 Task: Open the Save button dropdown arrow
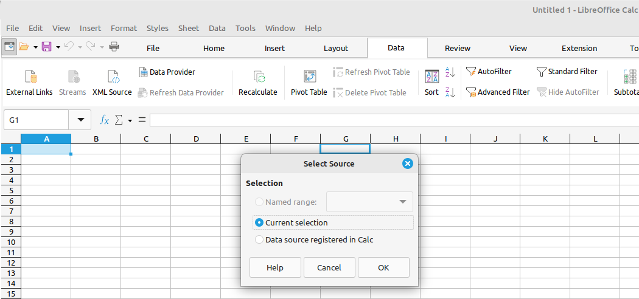(x=58, y=47)
